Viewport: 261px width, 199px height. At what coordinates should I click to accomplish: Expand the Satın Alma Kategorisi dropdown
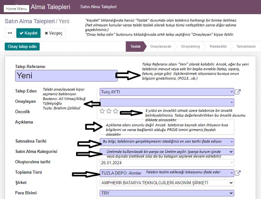(231, 151)
